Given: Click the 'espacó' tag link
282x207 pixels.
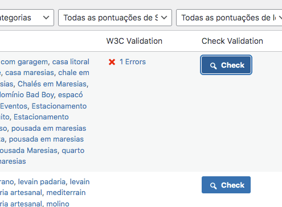Looking at the screenshot, I should (x=70, y=95).
